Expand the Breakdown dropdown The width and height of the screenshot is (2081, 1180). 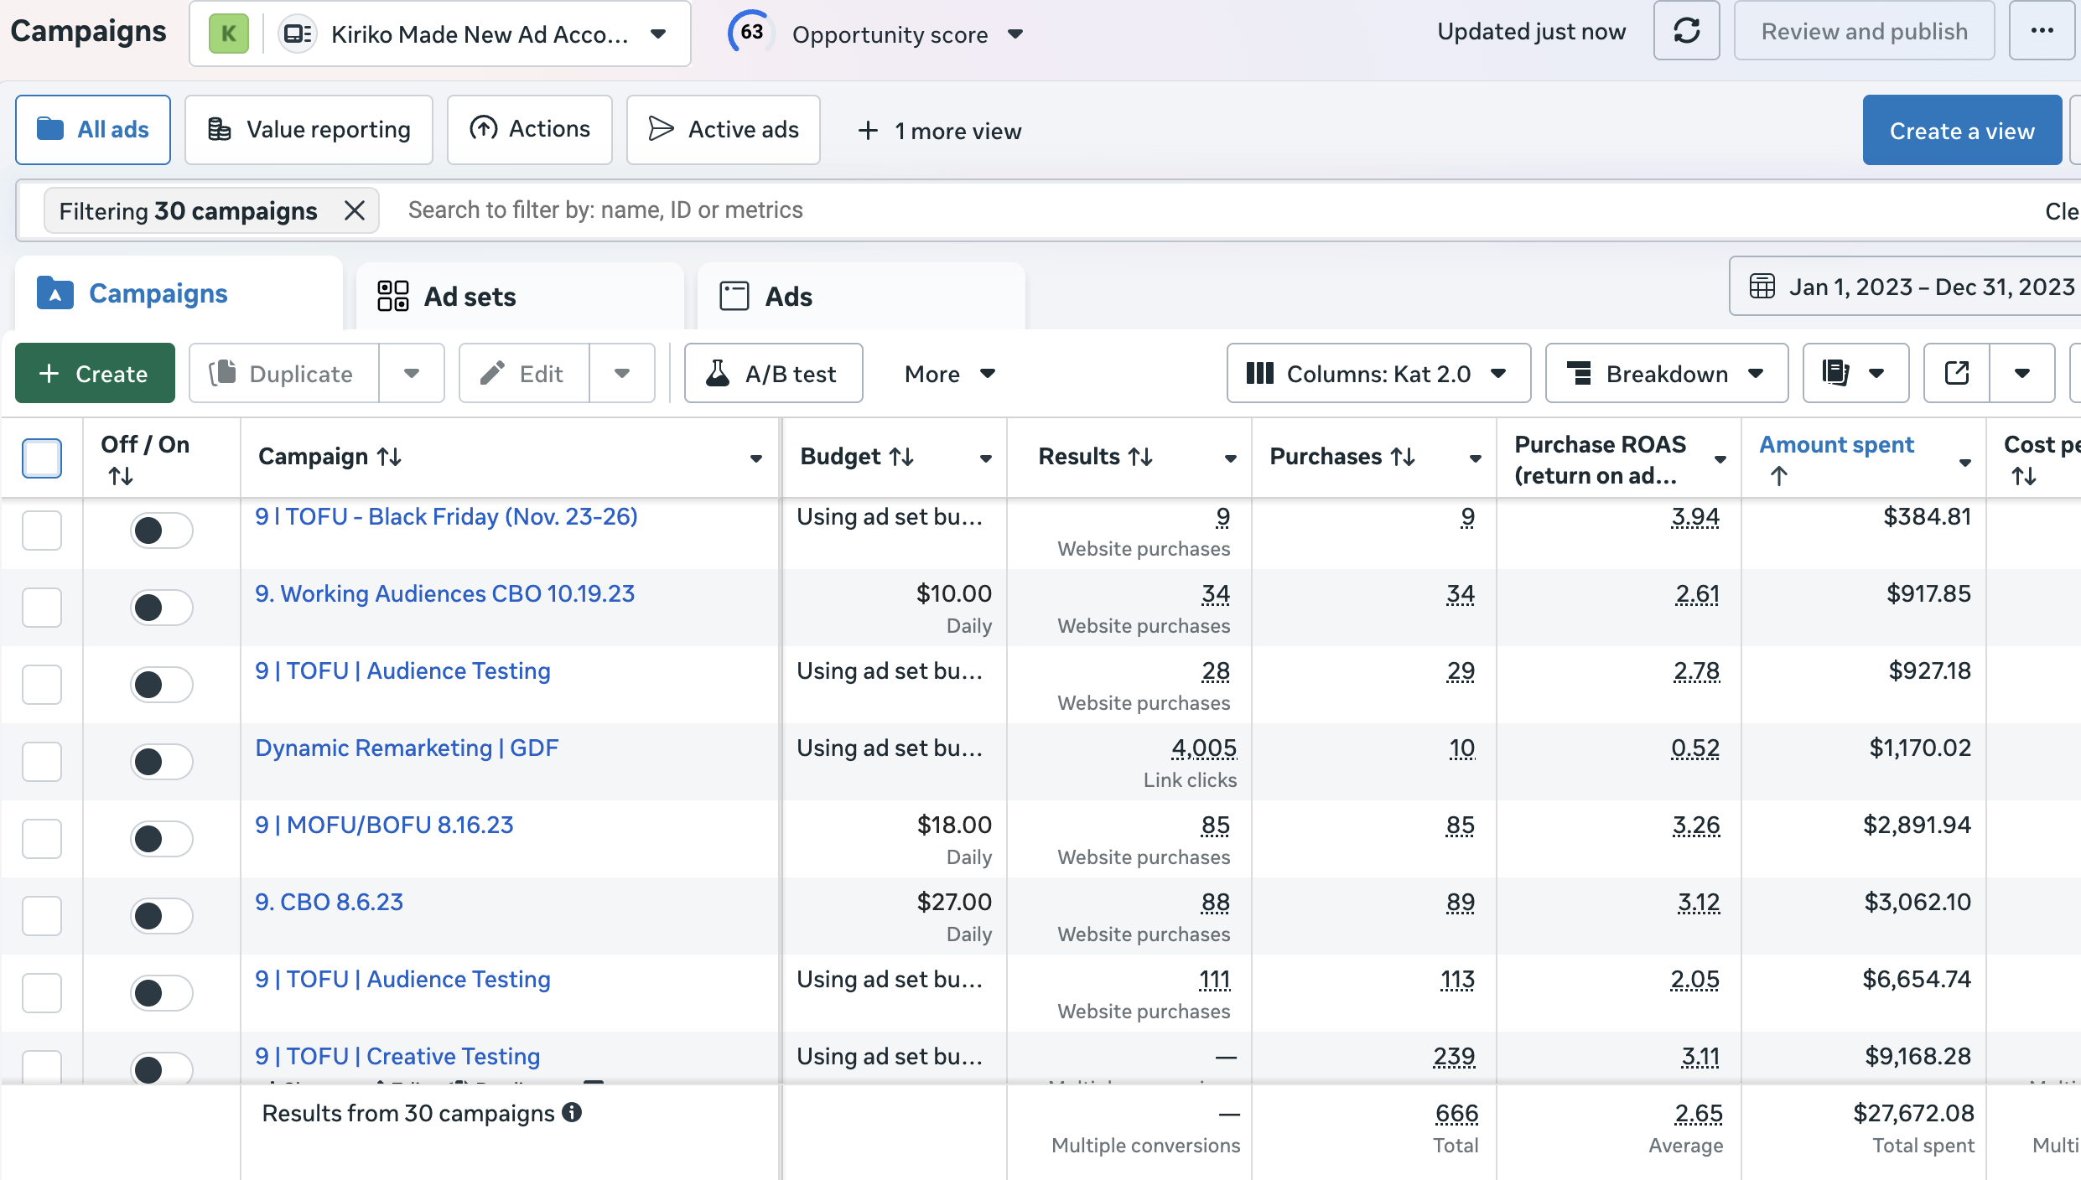1665,373
